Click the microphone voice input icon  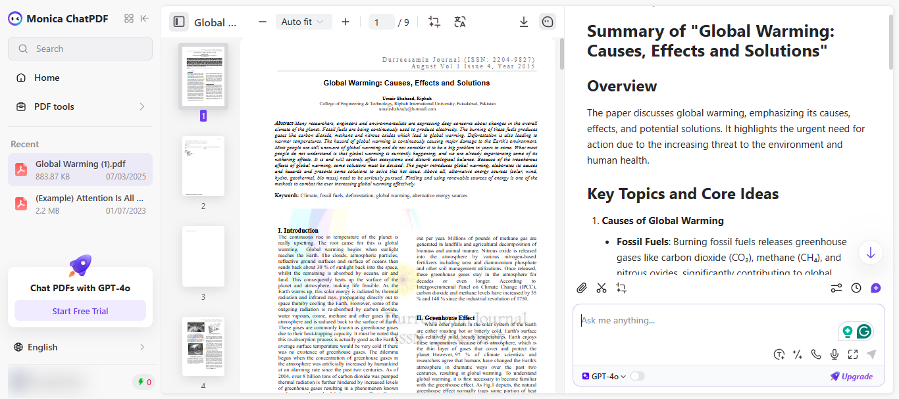(835, 354)
